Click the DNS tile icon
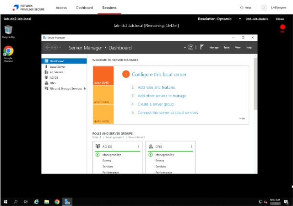This screenshot has height=206, width=293. point(151,146)
